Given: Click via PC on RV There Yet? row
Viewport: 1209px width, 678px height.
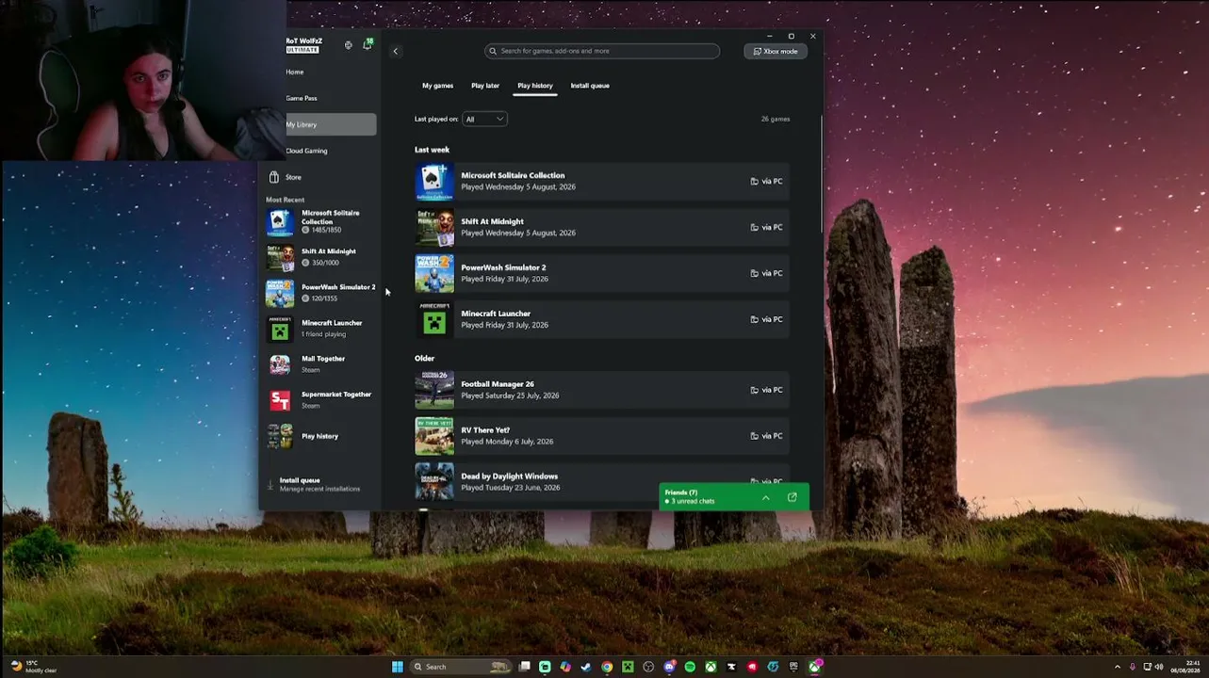Looking at the screenshot, I should coord(766,436).
